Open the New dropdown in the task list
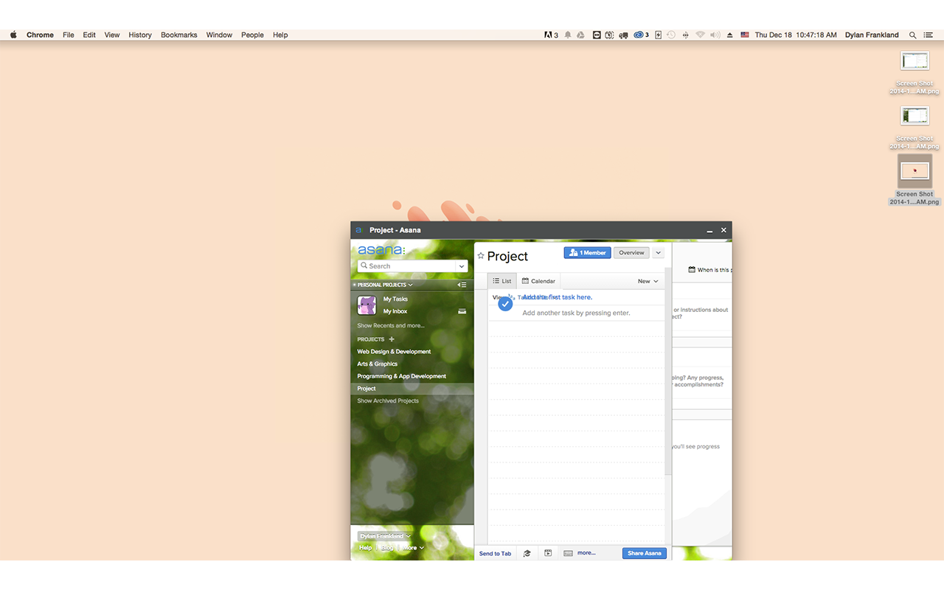 click(x=648, y=281)
